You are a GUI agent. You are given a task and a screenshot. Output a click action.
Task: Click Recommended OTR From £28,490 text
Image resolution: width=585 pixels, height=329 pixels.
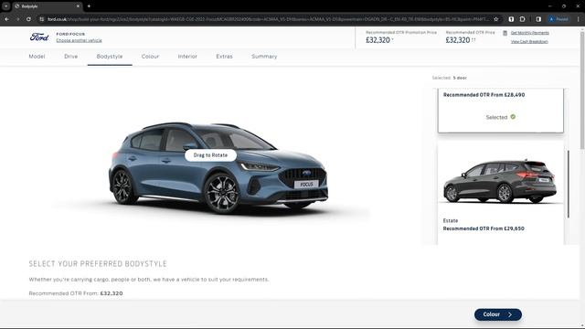click(x=484, y=95)
